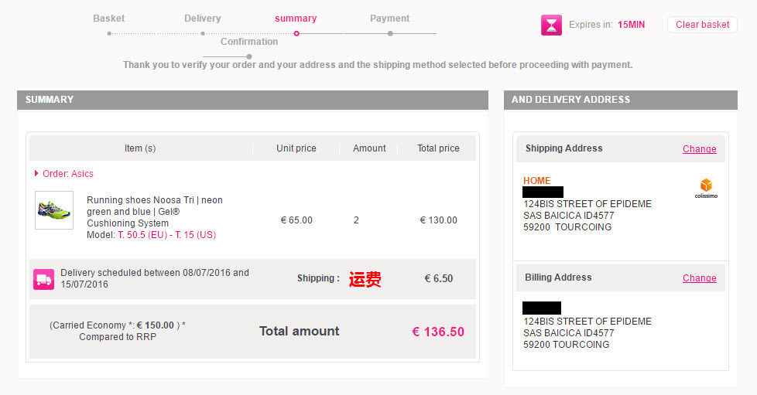Click the Colissimo carrier logo

pos(706,188)
